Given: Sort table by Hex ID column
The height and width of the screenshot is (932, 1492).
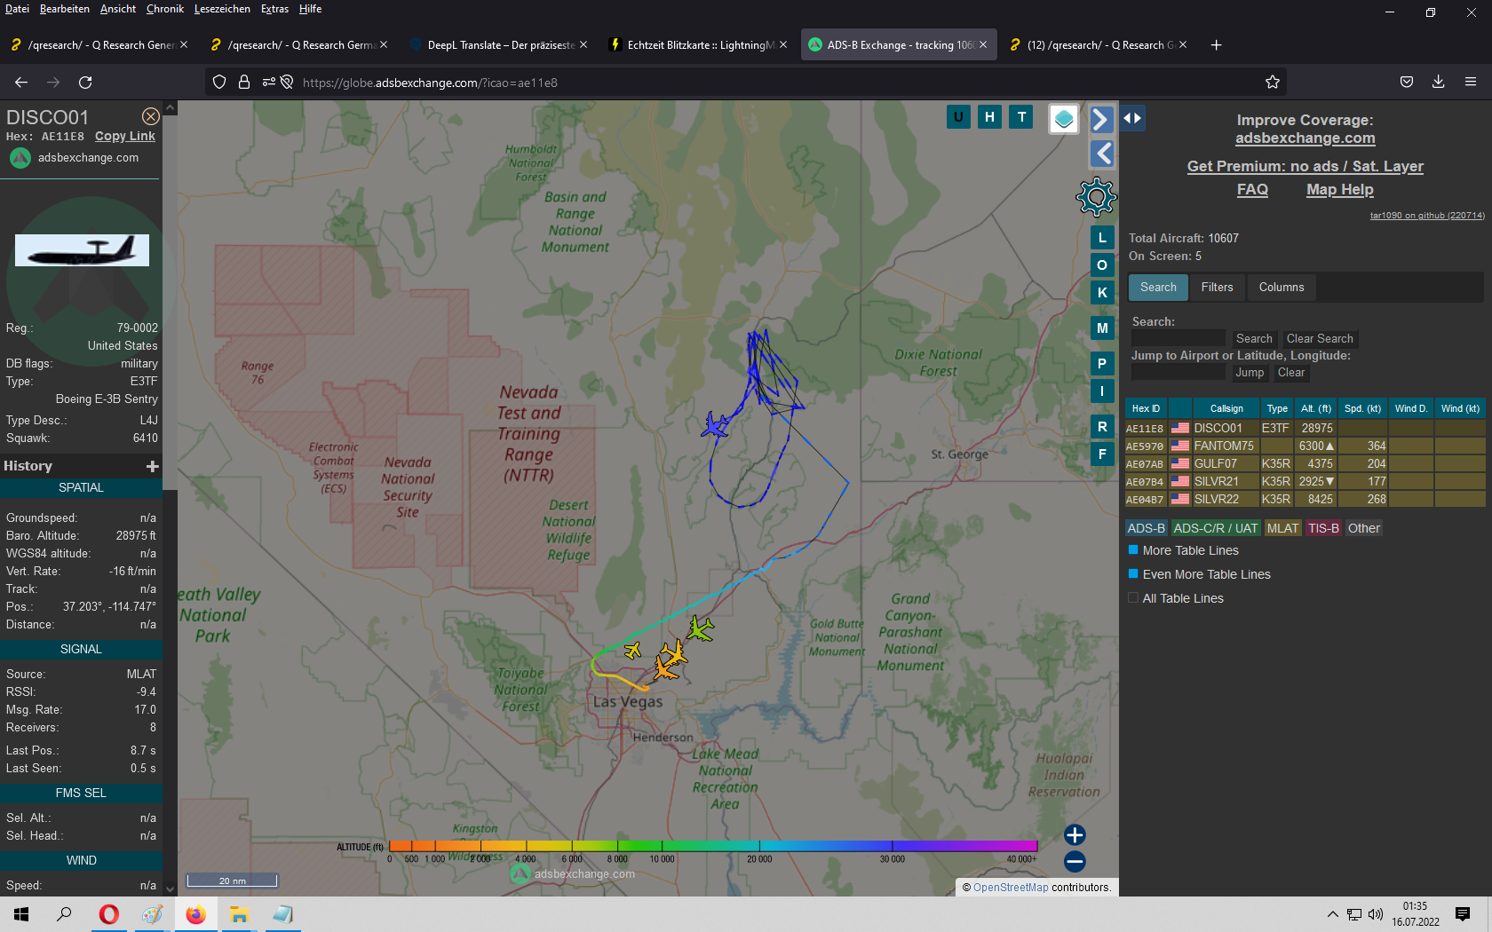Looking at the screenshot, I should [x=1146, y=408].
